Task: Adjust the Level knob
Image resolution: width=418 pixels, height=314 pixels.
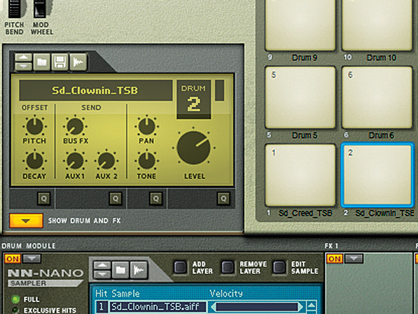Action: pos(193,148)
